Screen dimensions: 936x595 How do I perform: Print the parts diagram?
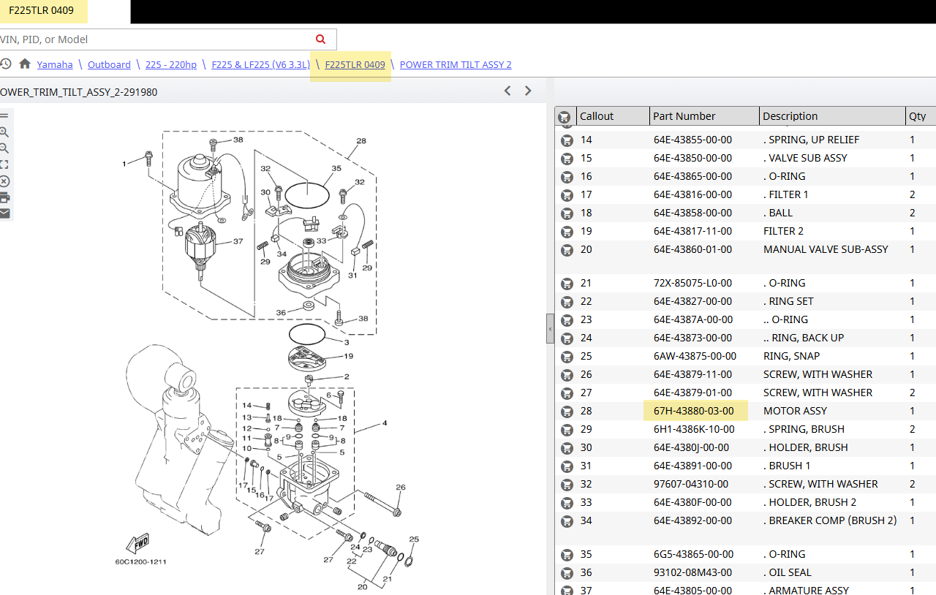(4, 197)
